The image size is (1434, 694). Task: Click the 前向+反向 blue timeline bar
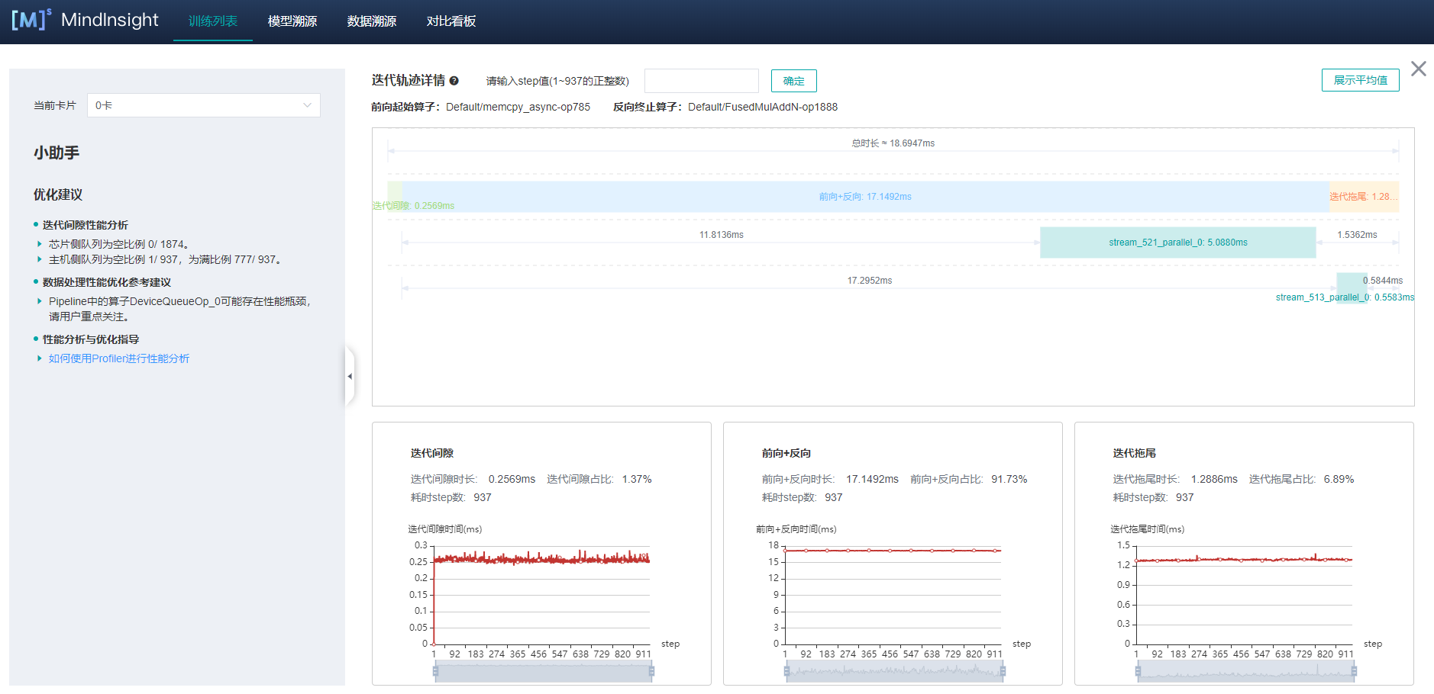pos(864,197)
